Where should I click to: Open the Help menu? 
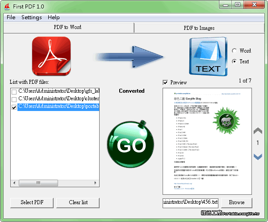54,17
